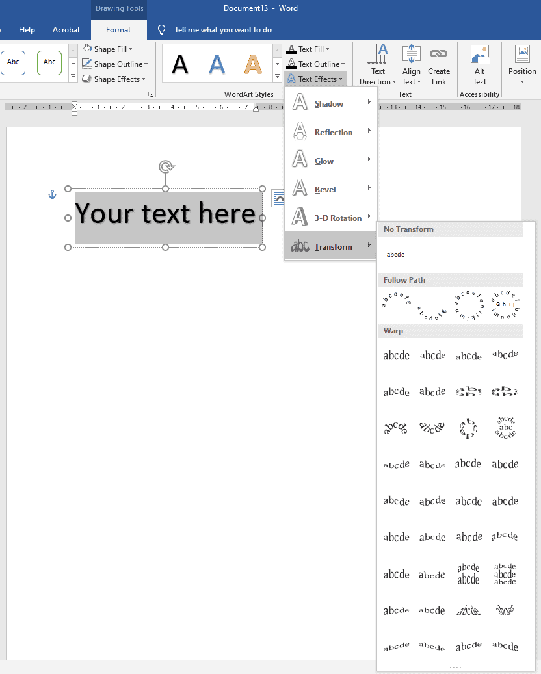Image resolution: width=541 pixels, height=674 pixels.
Task: Open the Align Text options
Action: 411,63
